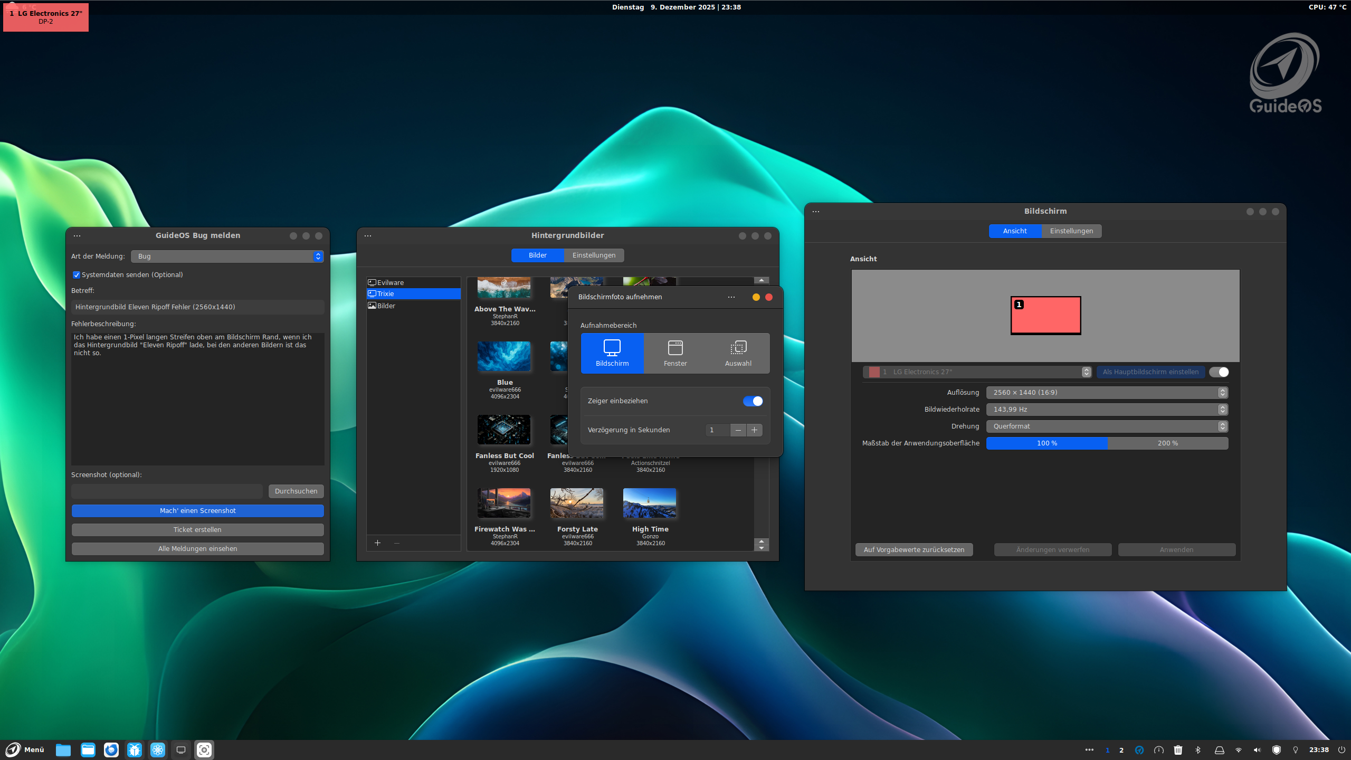
Task: Toggle the Hauptbildschirm switch
Action: click(1219, 372)
